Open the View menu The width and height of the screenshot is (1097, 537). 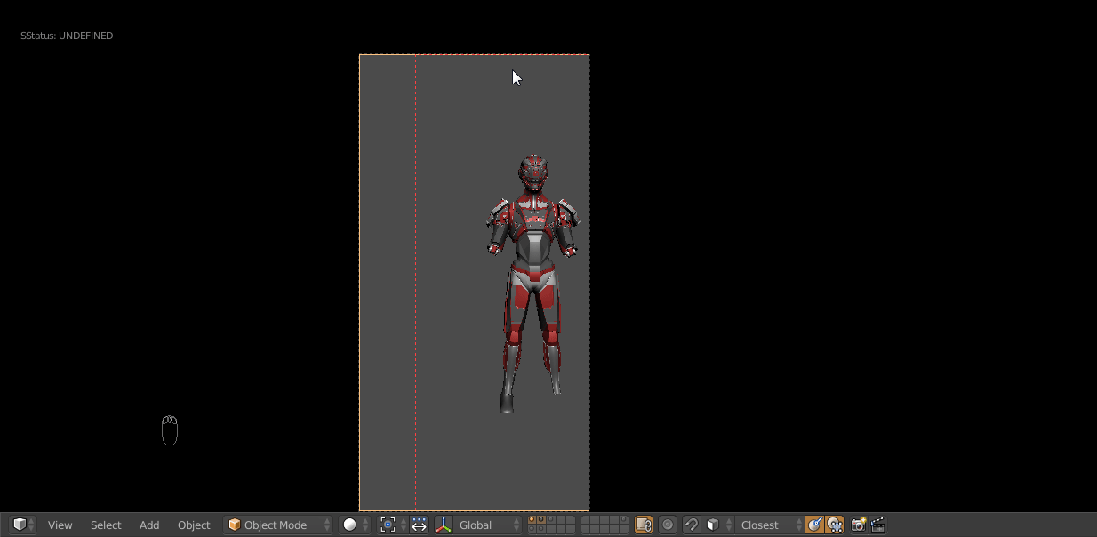coord(60,525)
